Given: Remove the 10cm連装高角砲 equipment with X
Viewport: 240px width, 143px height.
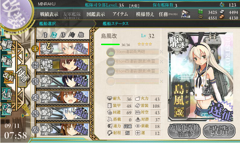Looking at the screenshot, I should (161, 52).
